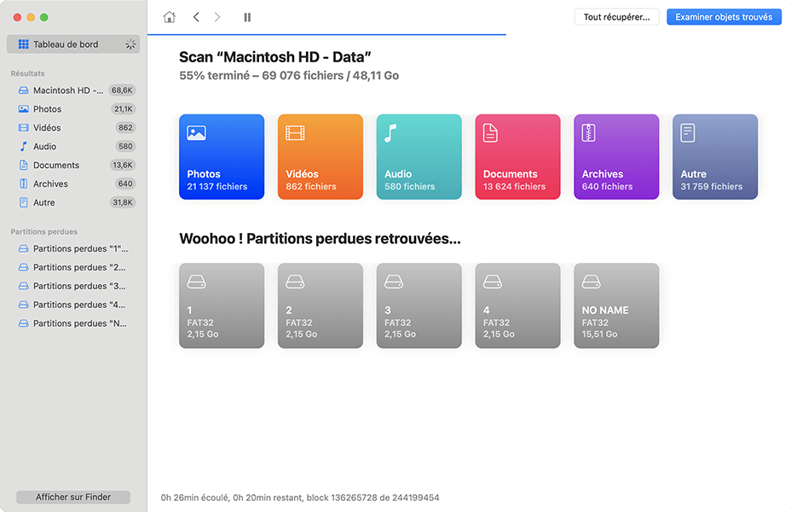Image resolution: width=791 pixels, height=512 pixels.
Task: Click the music note on Audio card
Action: (x=390, y=133)
